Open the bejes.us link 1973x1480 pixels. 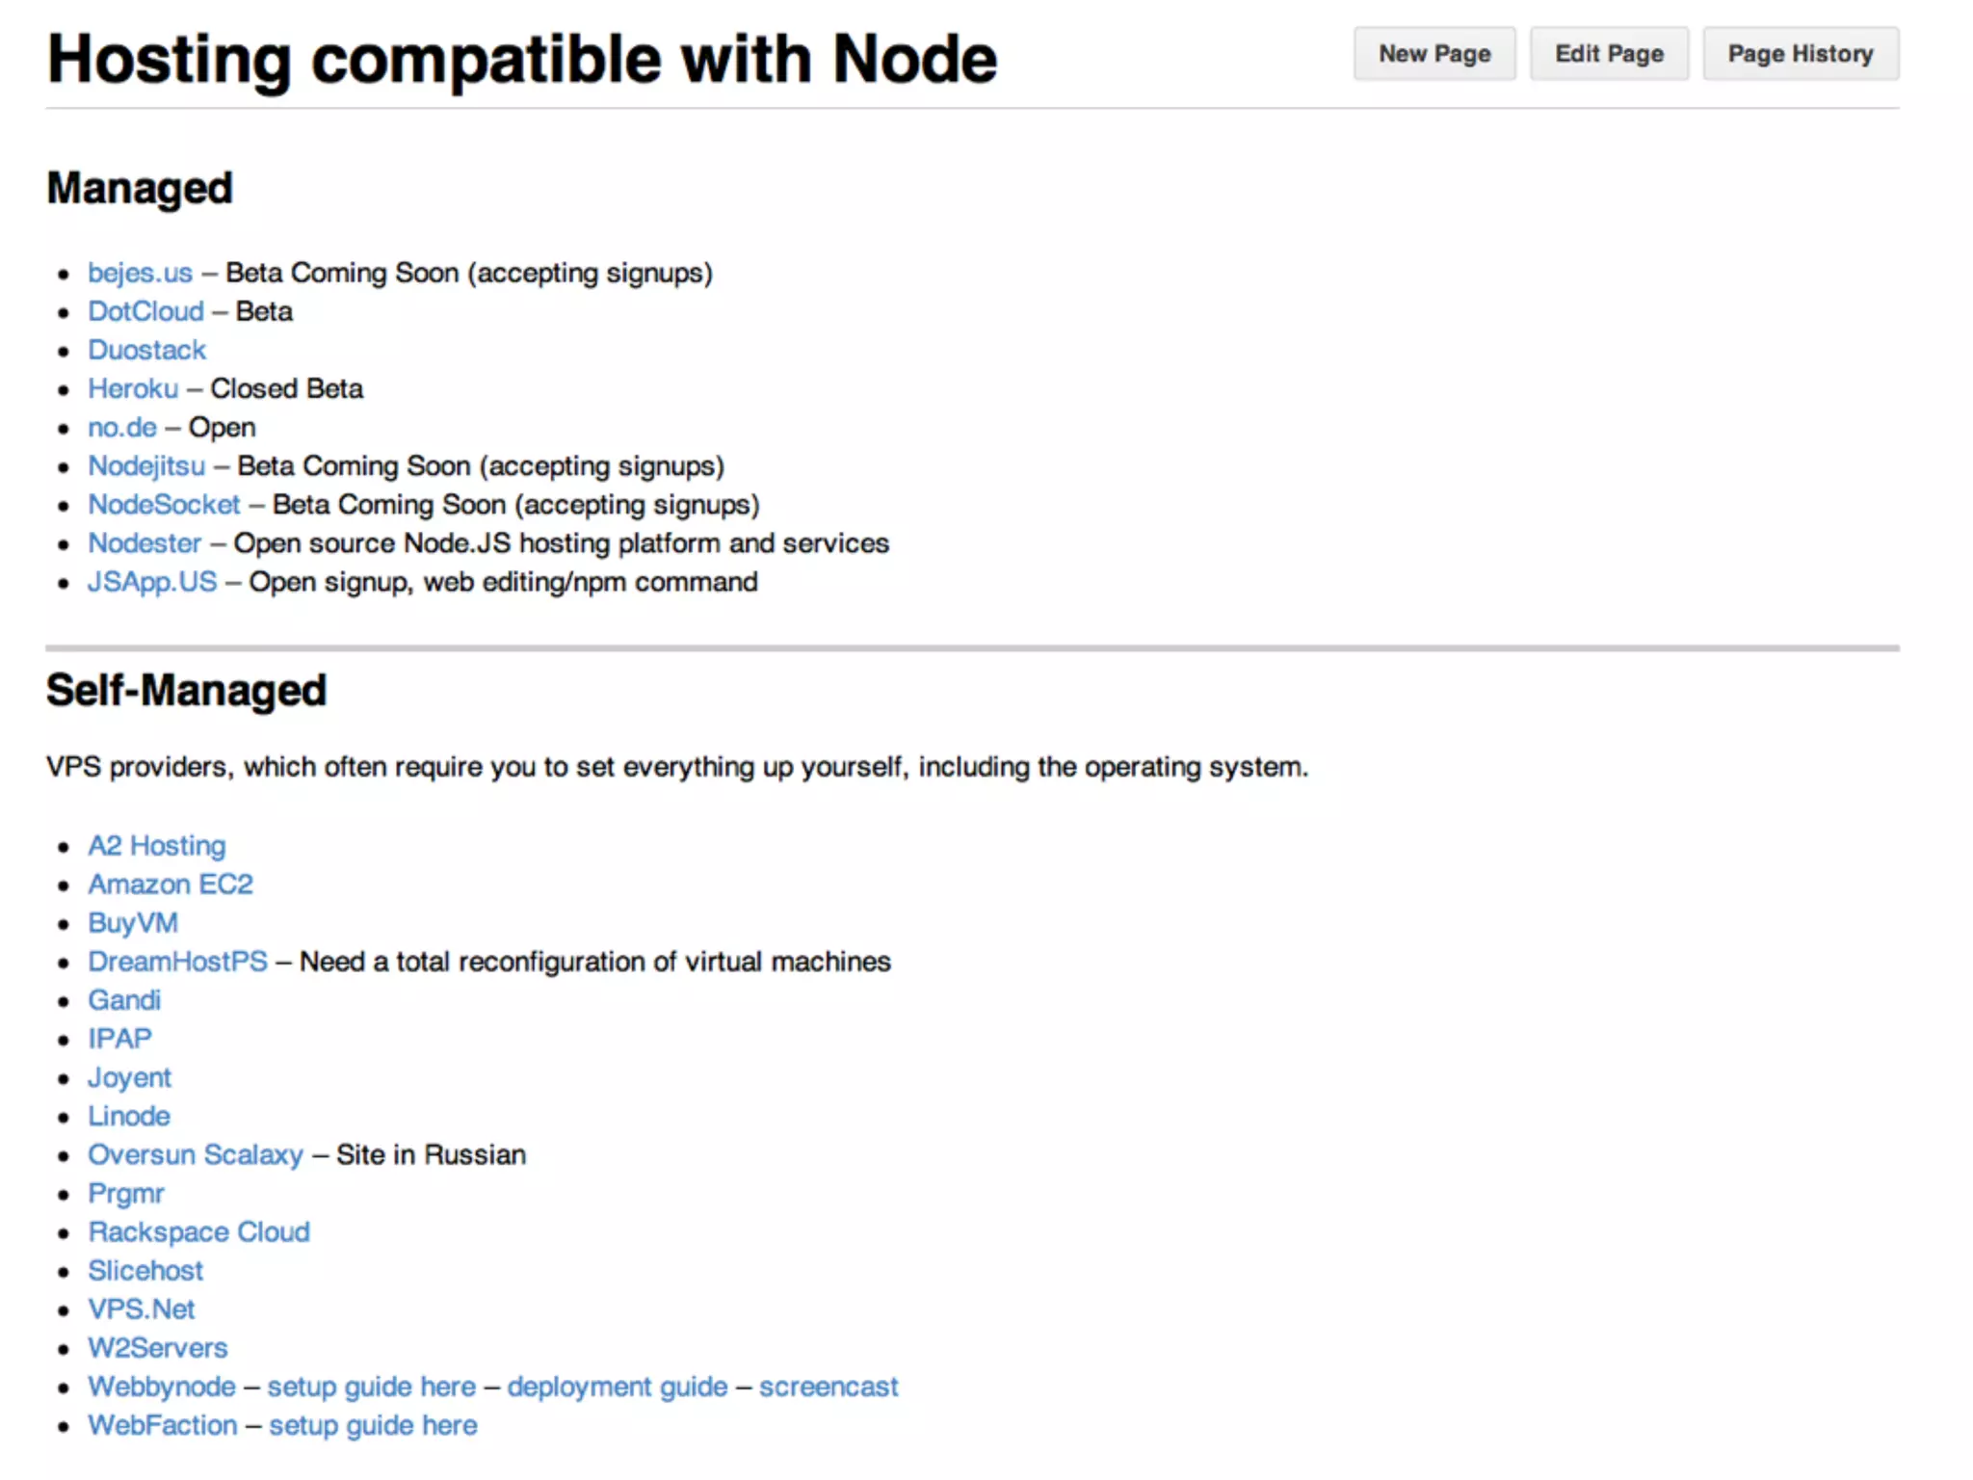point(140,273)
